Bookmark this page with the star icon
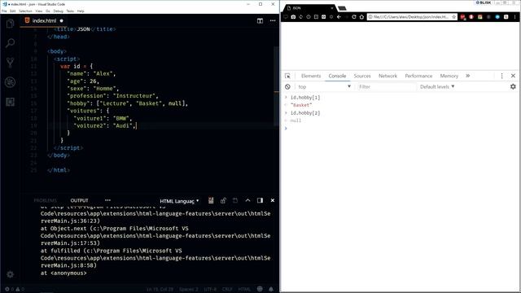The image size is (521, 293). tap(454, 17)
